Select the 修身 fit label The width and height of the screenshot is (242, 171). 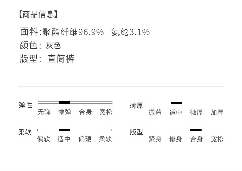(176, 139)
